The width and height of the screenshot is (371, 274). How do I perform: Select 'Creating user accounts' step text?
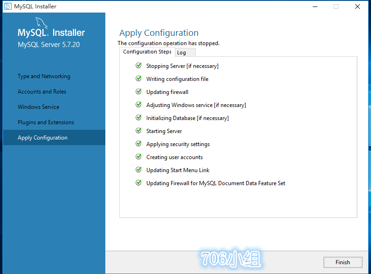point(175,157)
